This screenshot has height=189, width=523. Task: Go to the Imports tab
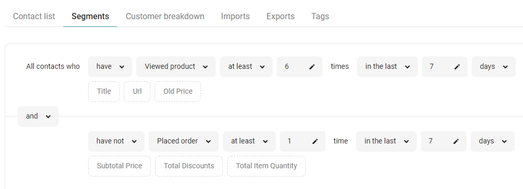235,17
